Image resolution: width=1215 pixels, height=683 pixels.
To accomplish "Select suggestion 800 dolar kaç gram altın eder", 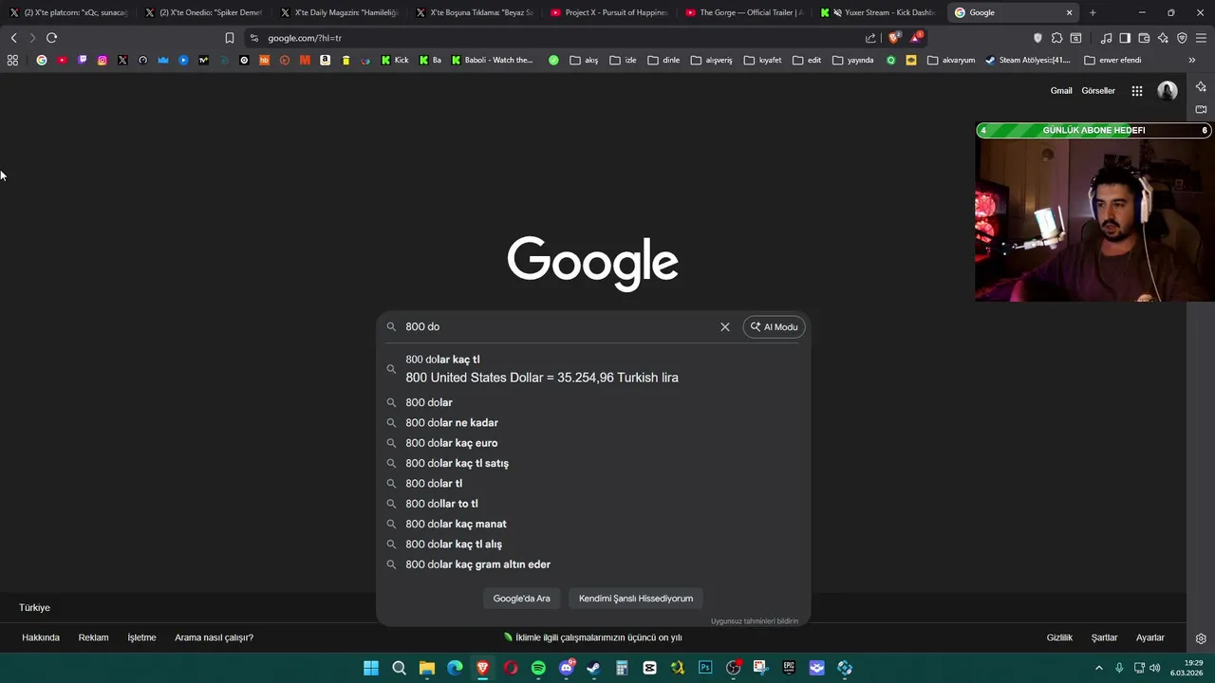I will click(x=593, y=564).
